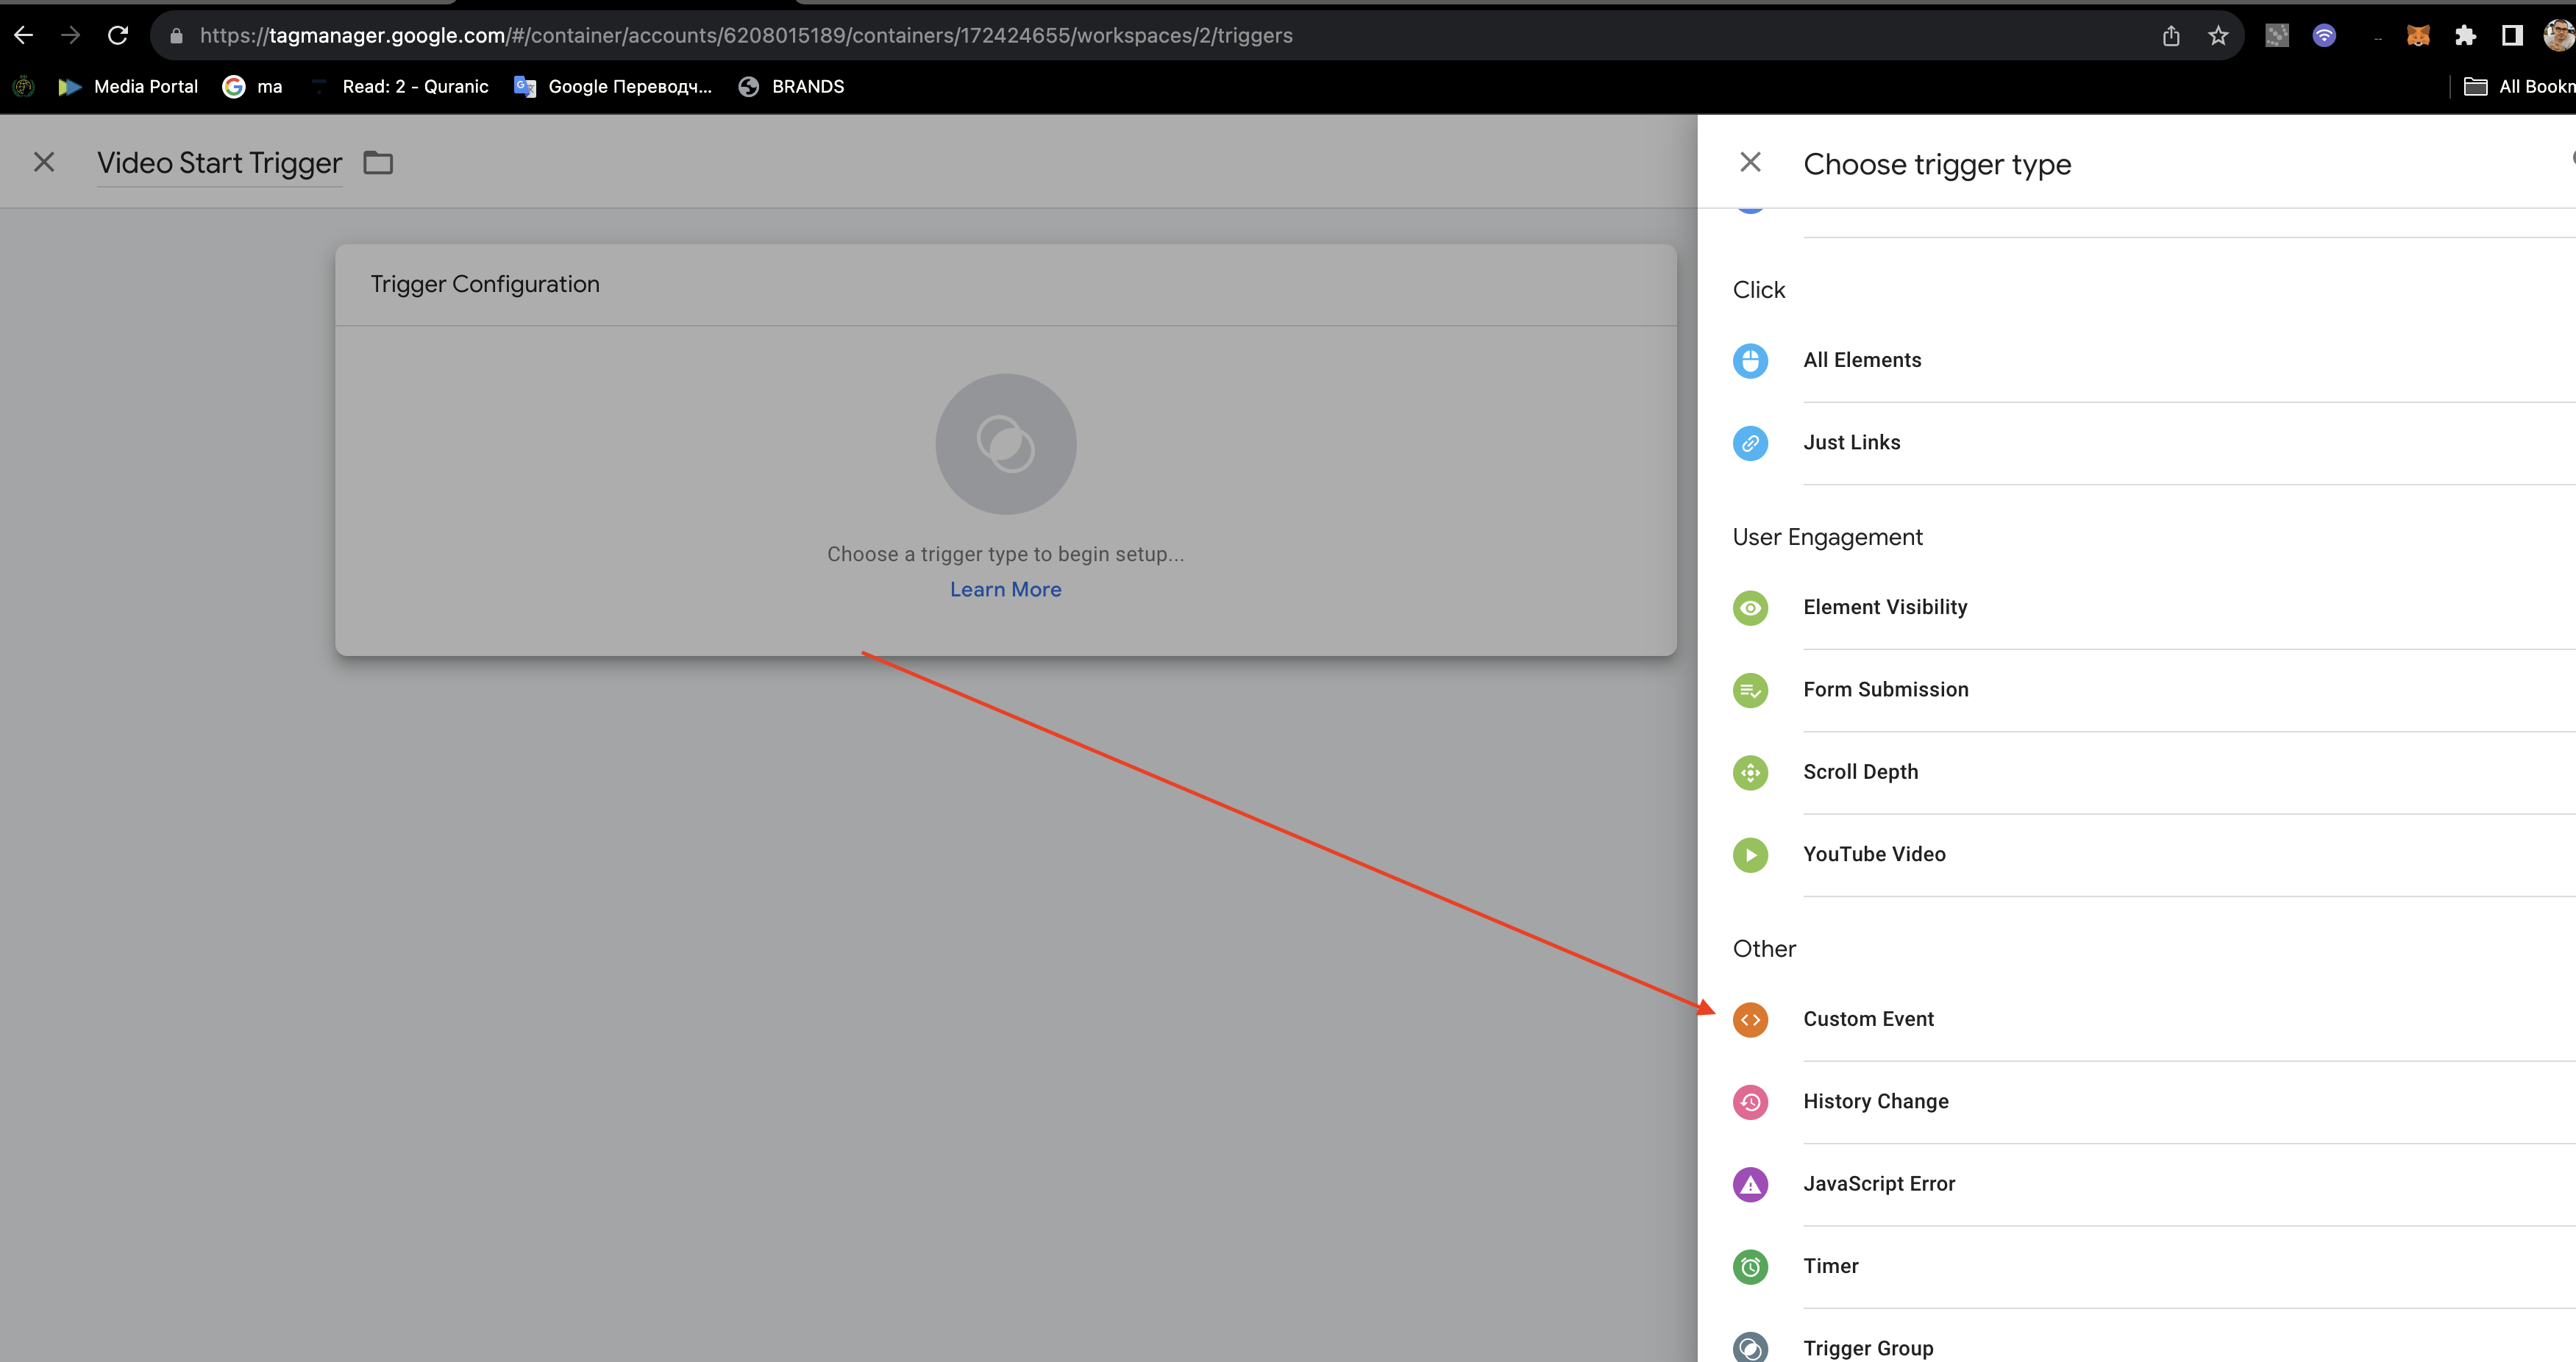Go forward in browser history
Viewport: 2576px width, 1362px height.
tap(70, 36)
